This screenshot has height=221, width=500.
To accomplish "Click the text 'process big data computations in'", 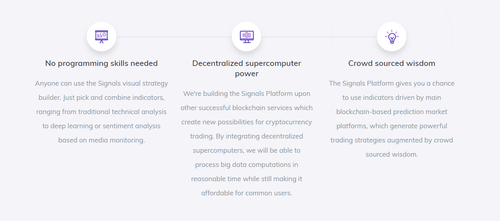I will point(247,165).
